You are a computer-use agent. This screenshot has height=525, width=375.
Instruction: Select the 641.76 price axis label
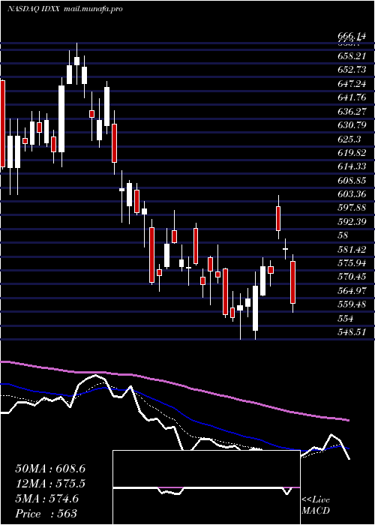[352, 97]
